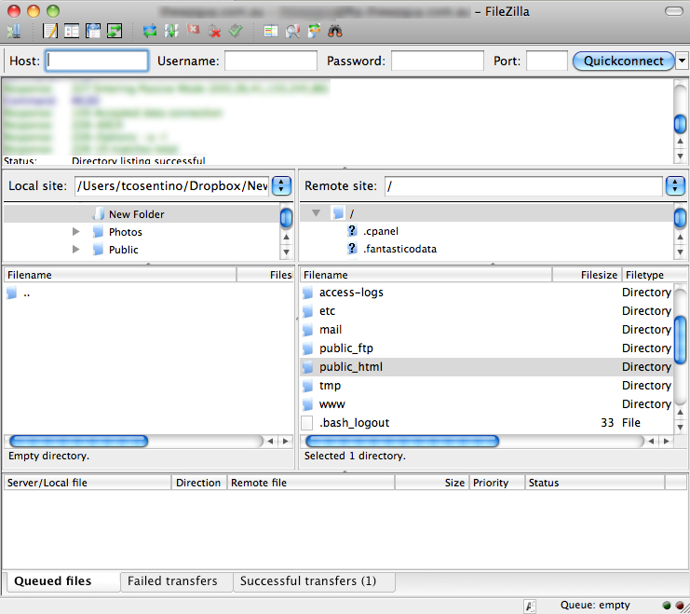Click the remote root folder icon
Image resolution: width=690 pixels, height=614 pixels.
pyautogui.click(x=337, y=213)
